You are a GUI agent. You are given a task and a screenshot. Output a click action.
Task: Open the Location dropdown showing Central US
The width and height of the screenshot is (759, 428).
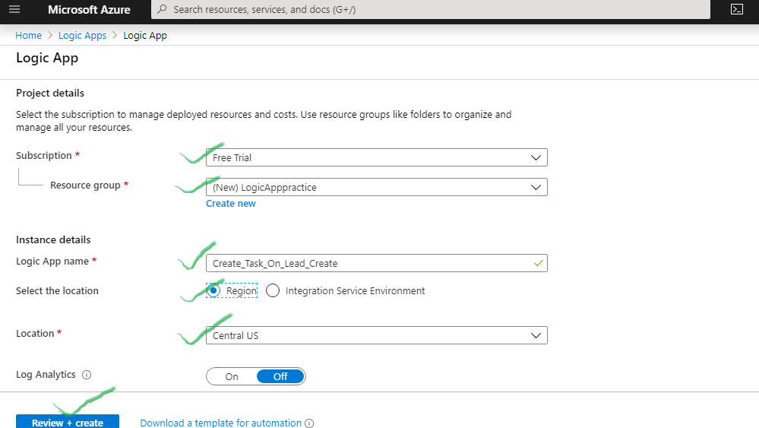(377, 335)
